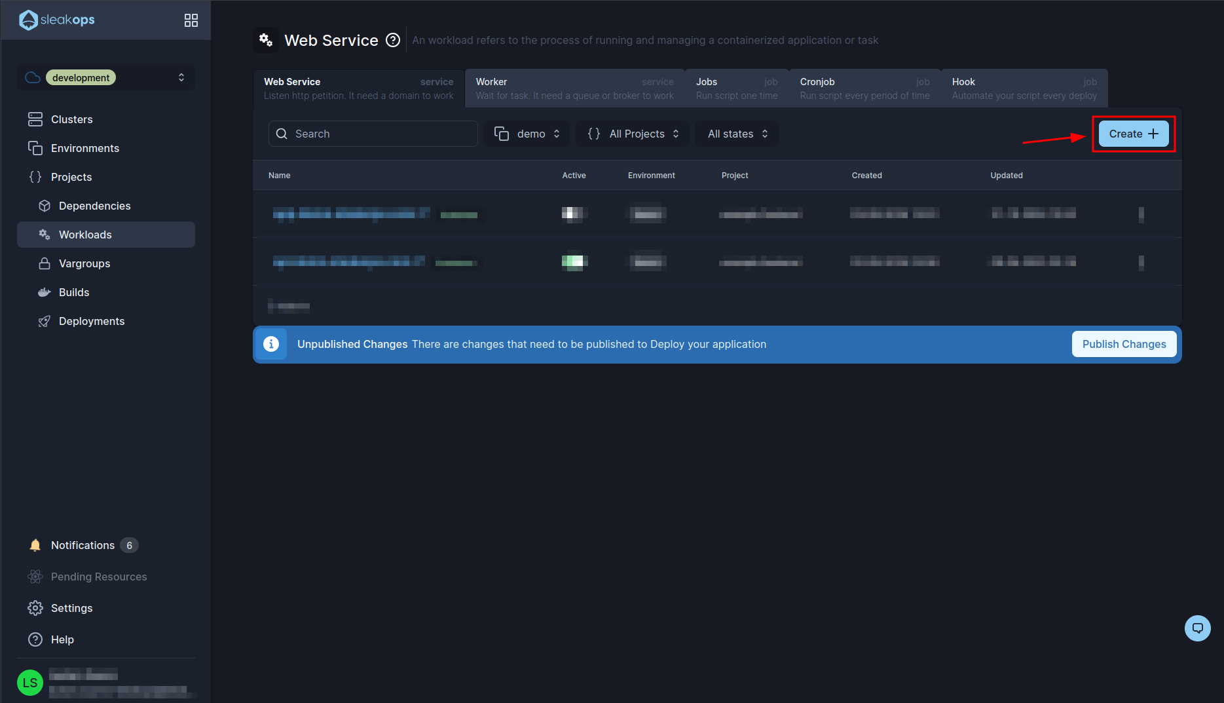Screen dimensions: 1224x703
Task: Go to Environments page
Action: click(106, 148)
